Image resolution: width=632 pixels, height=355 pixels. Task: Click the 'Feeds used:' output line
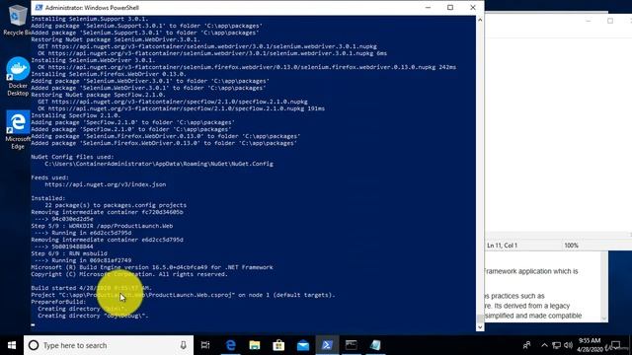50,177
